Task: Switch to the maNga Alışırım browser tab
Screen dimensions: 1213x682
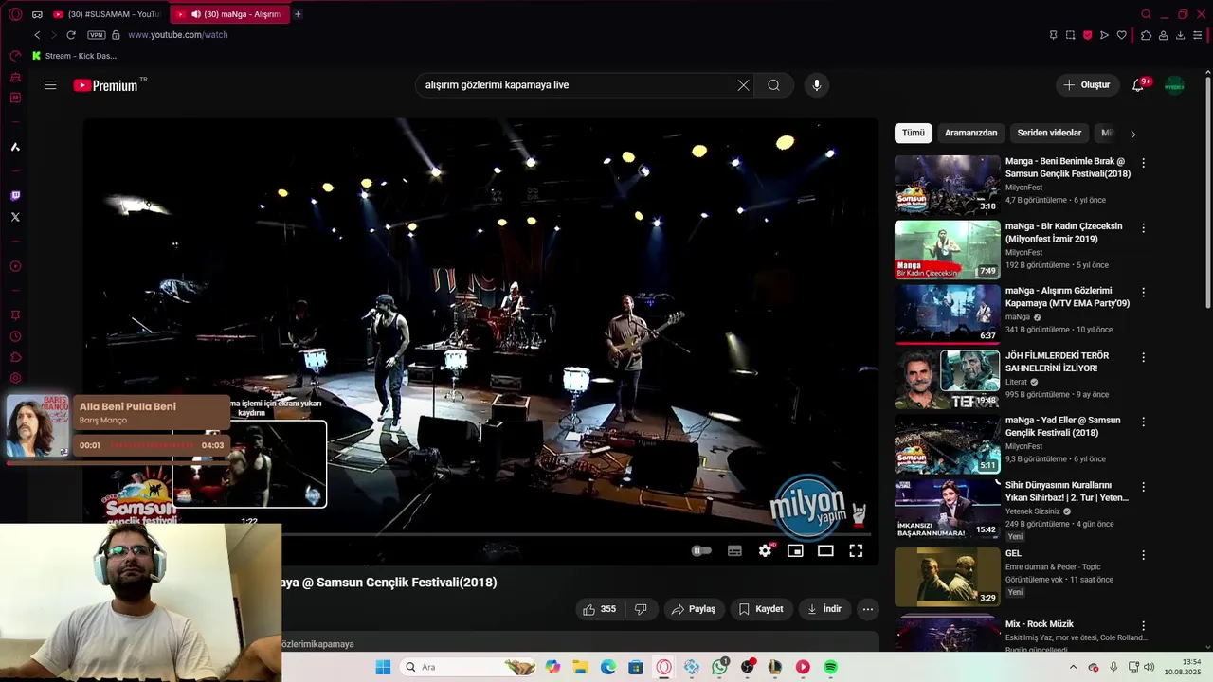Action: click(229, 14)
